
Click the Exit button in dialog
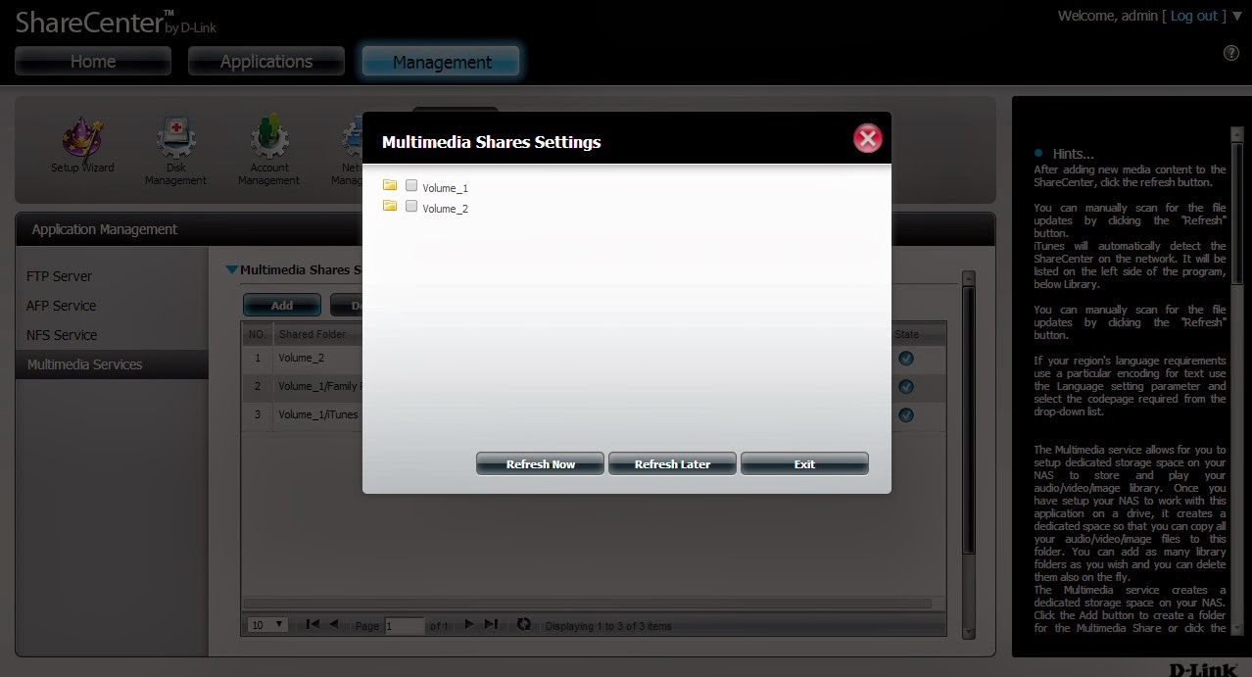click(x=804, y=464)
